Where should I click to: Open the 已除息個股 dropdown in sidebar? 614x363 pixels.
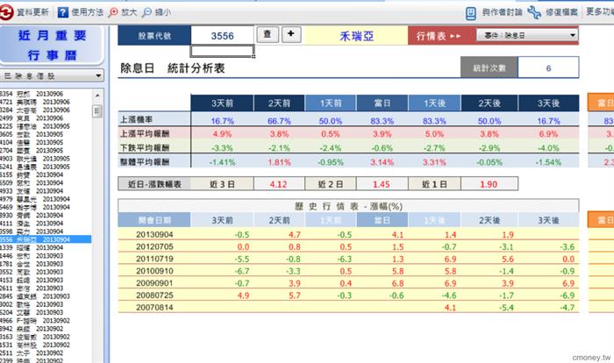pyautogui.click(x=52, y=75)
